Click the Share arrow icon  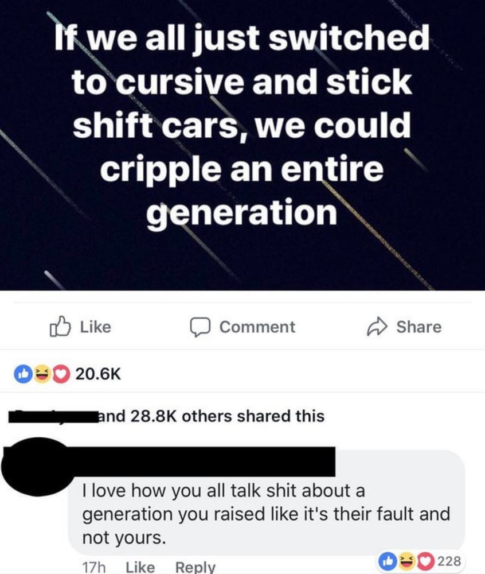tap(377, 327)
